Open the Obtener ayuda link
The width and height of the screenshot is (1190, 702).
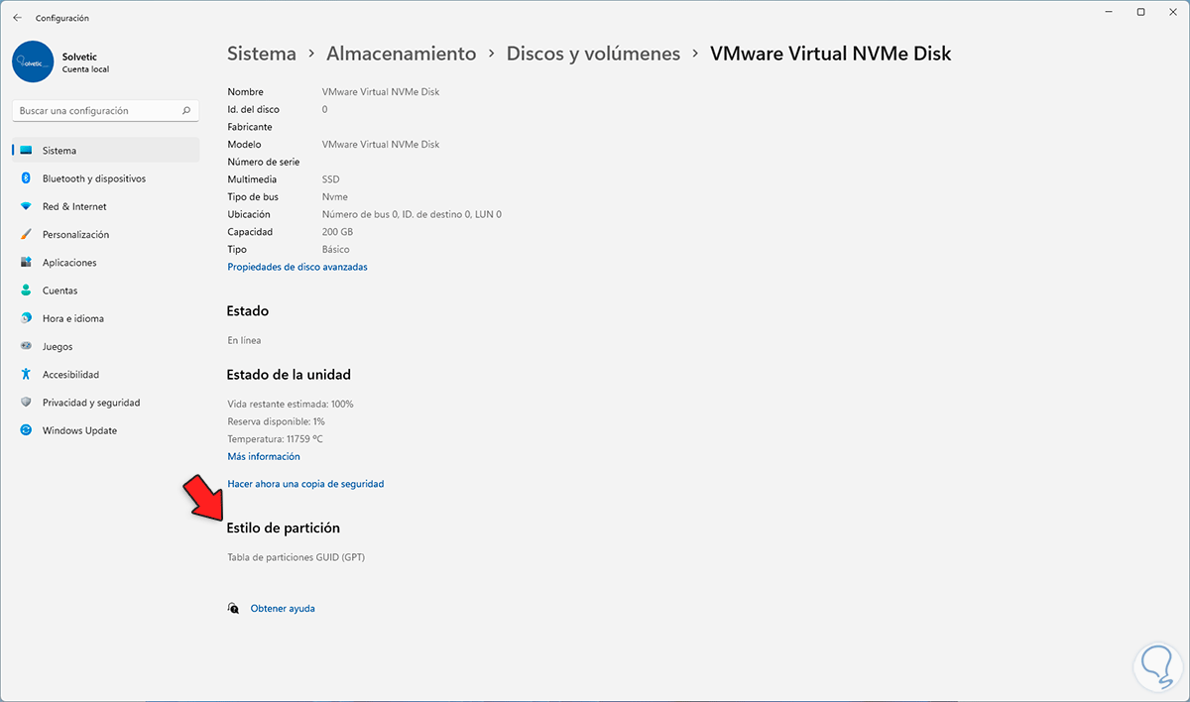click(283, 608)
